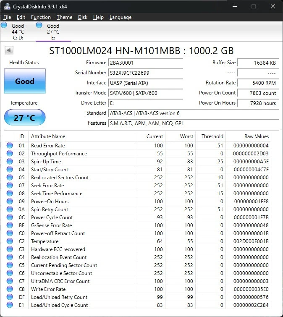The height and width of the screenshot is (317, 283).
Task: Click the ID column header
Action: pos(22,136)
